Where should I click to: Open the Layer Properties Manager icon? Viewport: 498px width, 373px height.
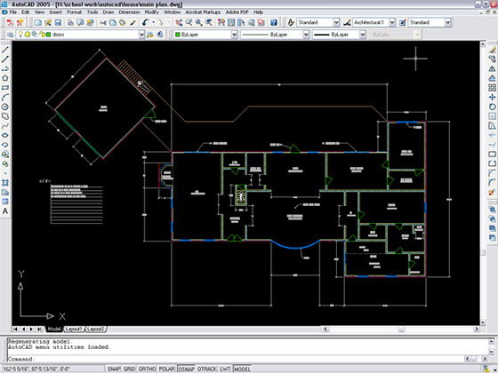[x=10, y=35]
